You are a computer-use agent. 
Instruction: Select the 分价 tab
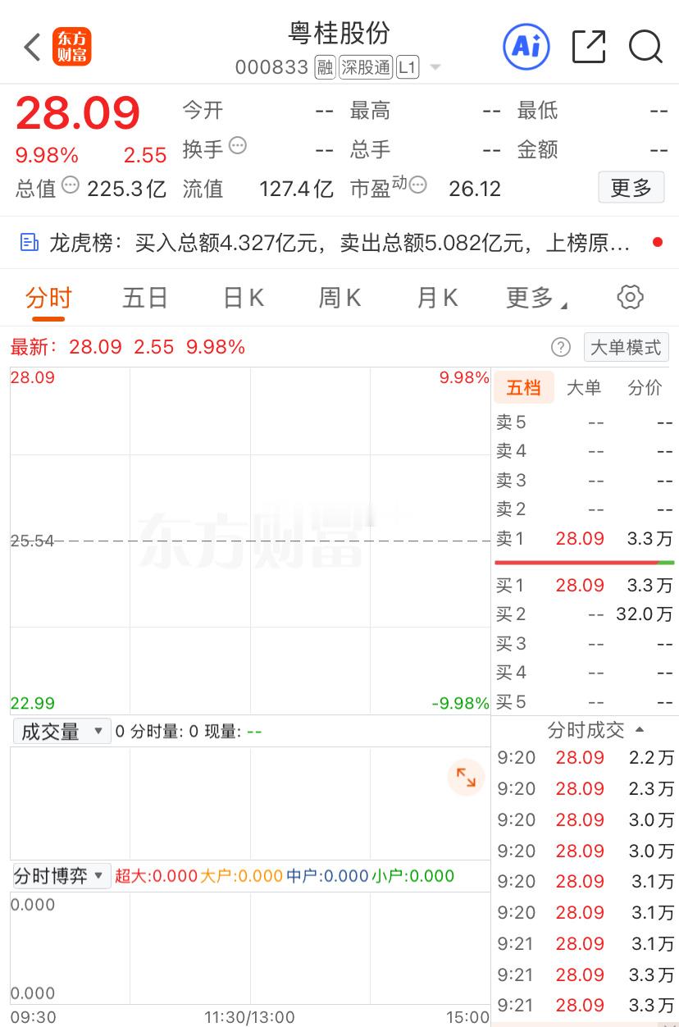coord(644,387)
